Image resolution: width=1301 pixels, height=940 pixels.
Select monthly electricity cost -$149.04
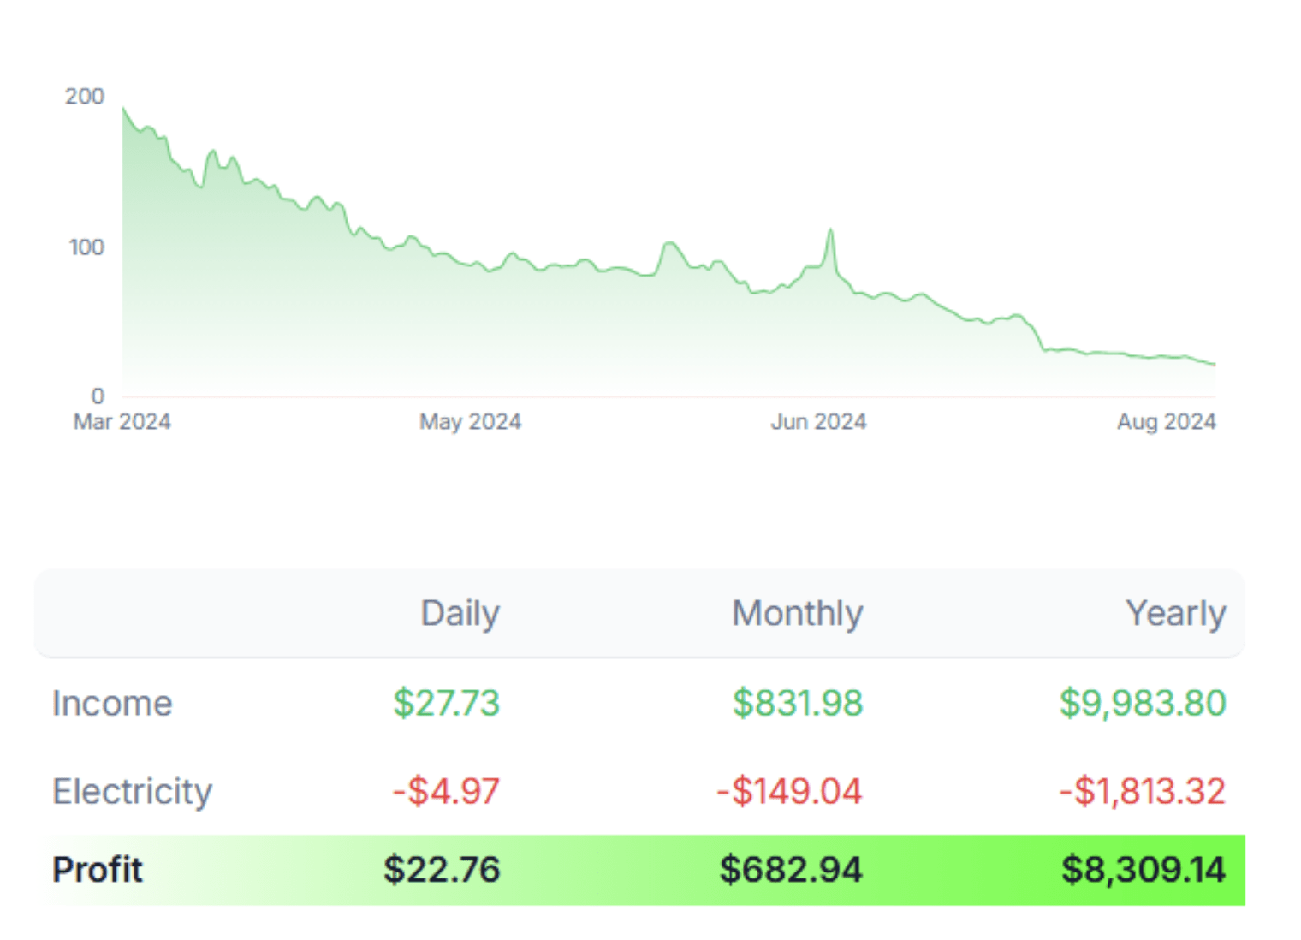(789, 791)
